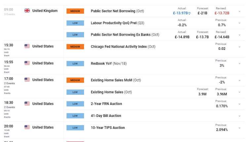Click the United Kingdom flag icon
Viewport: 248px width, 142px height.
click(x=27, y=11)
